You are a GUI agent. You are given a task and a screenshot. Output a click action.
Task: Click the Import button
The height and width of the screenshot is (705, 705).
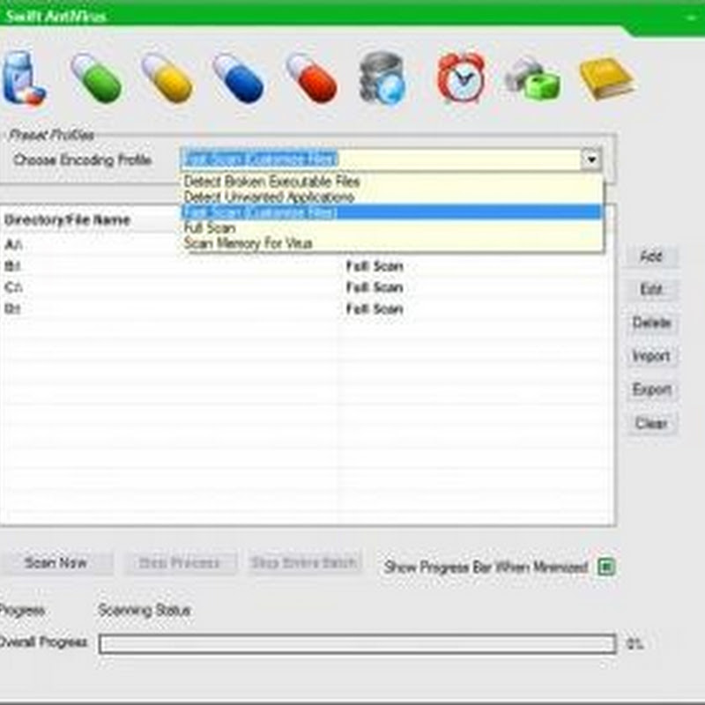pyautogui.click(x=651, y=356)
